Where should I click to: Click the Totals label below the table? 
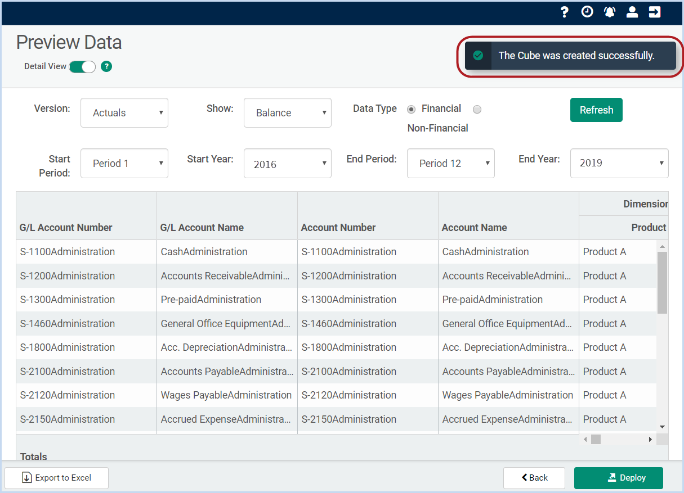pyautogui.click(x=34, y=456)
